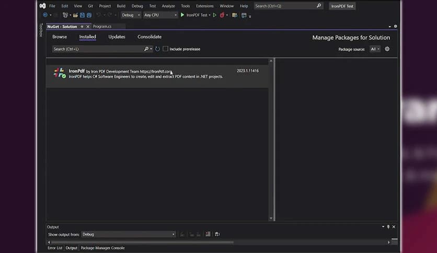Switch to the Updates tab
This screenshot has height=253, width=437.
click(117, 37)
